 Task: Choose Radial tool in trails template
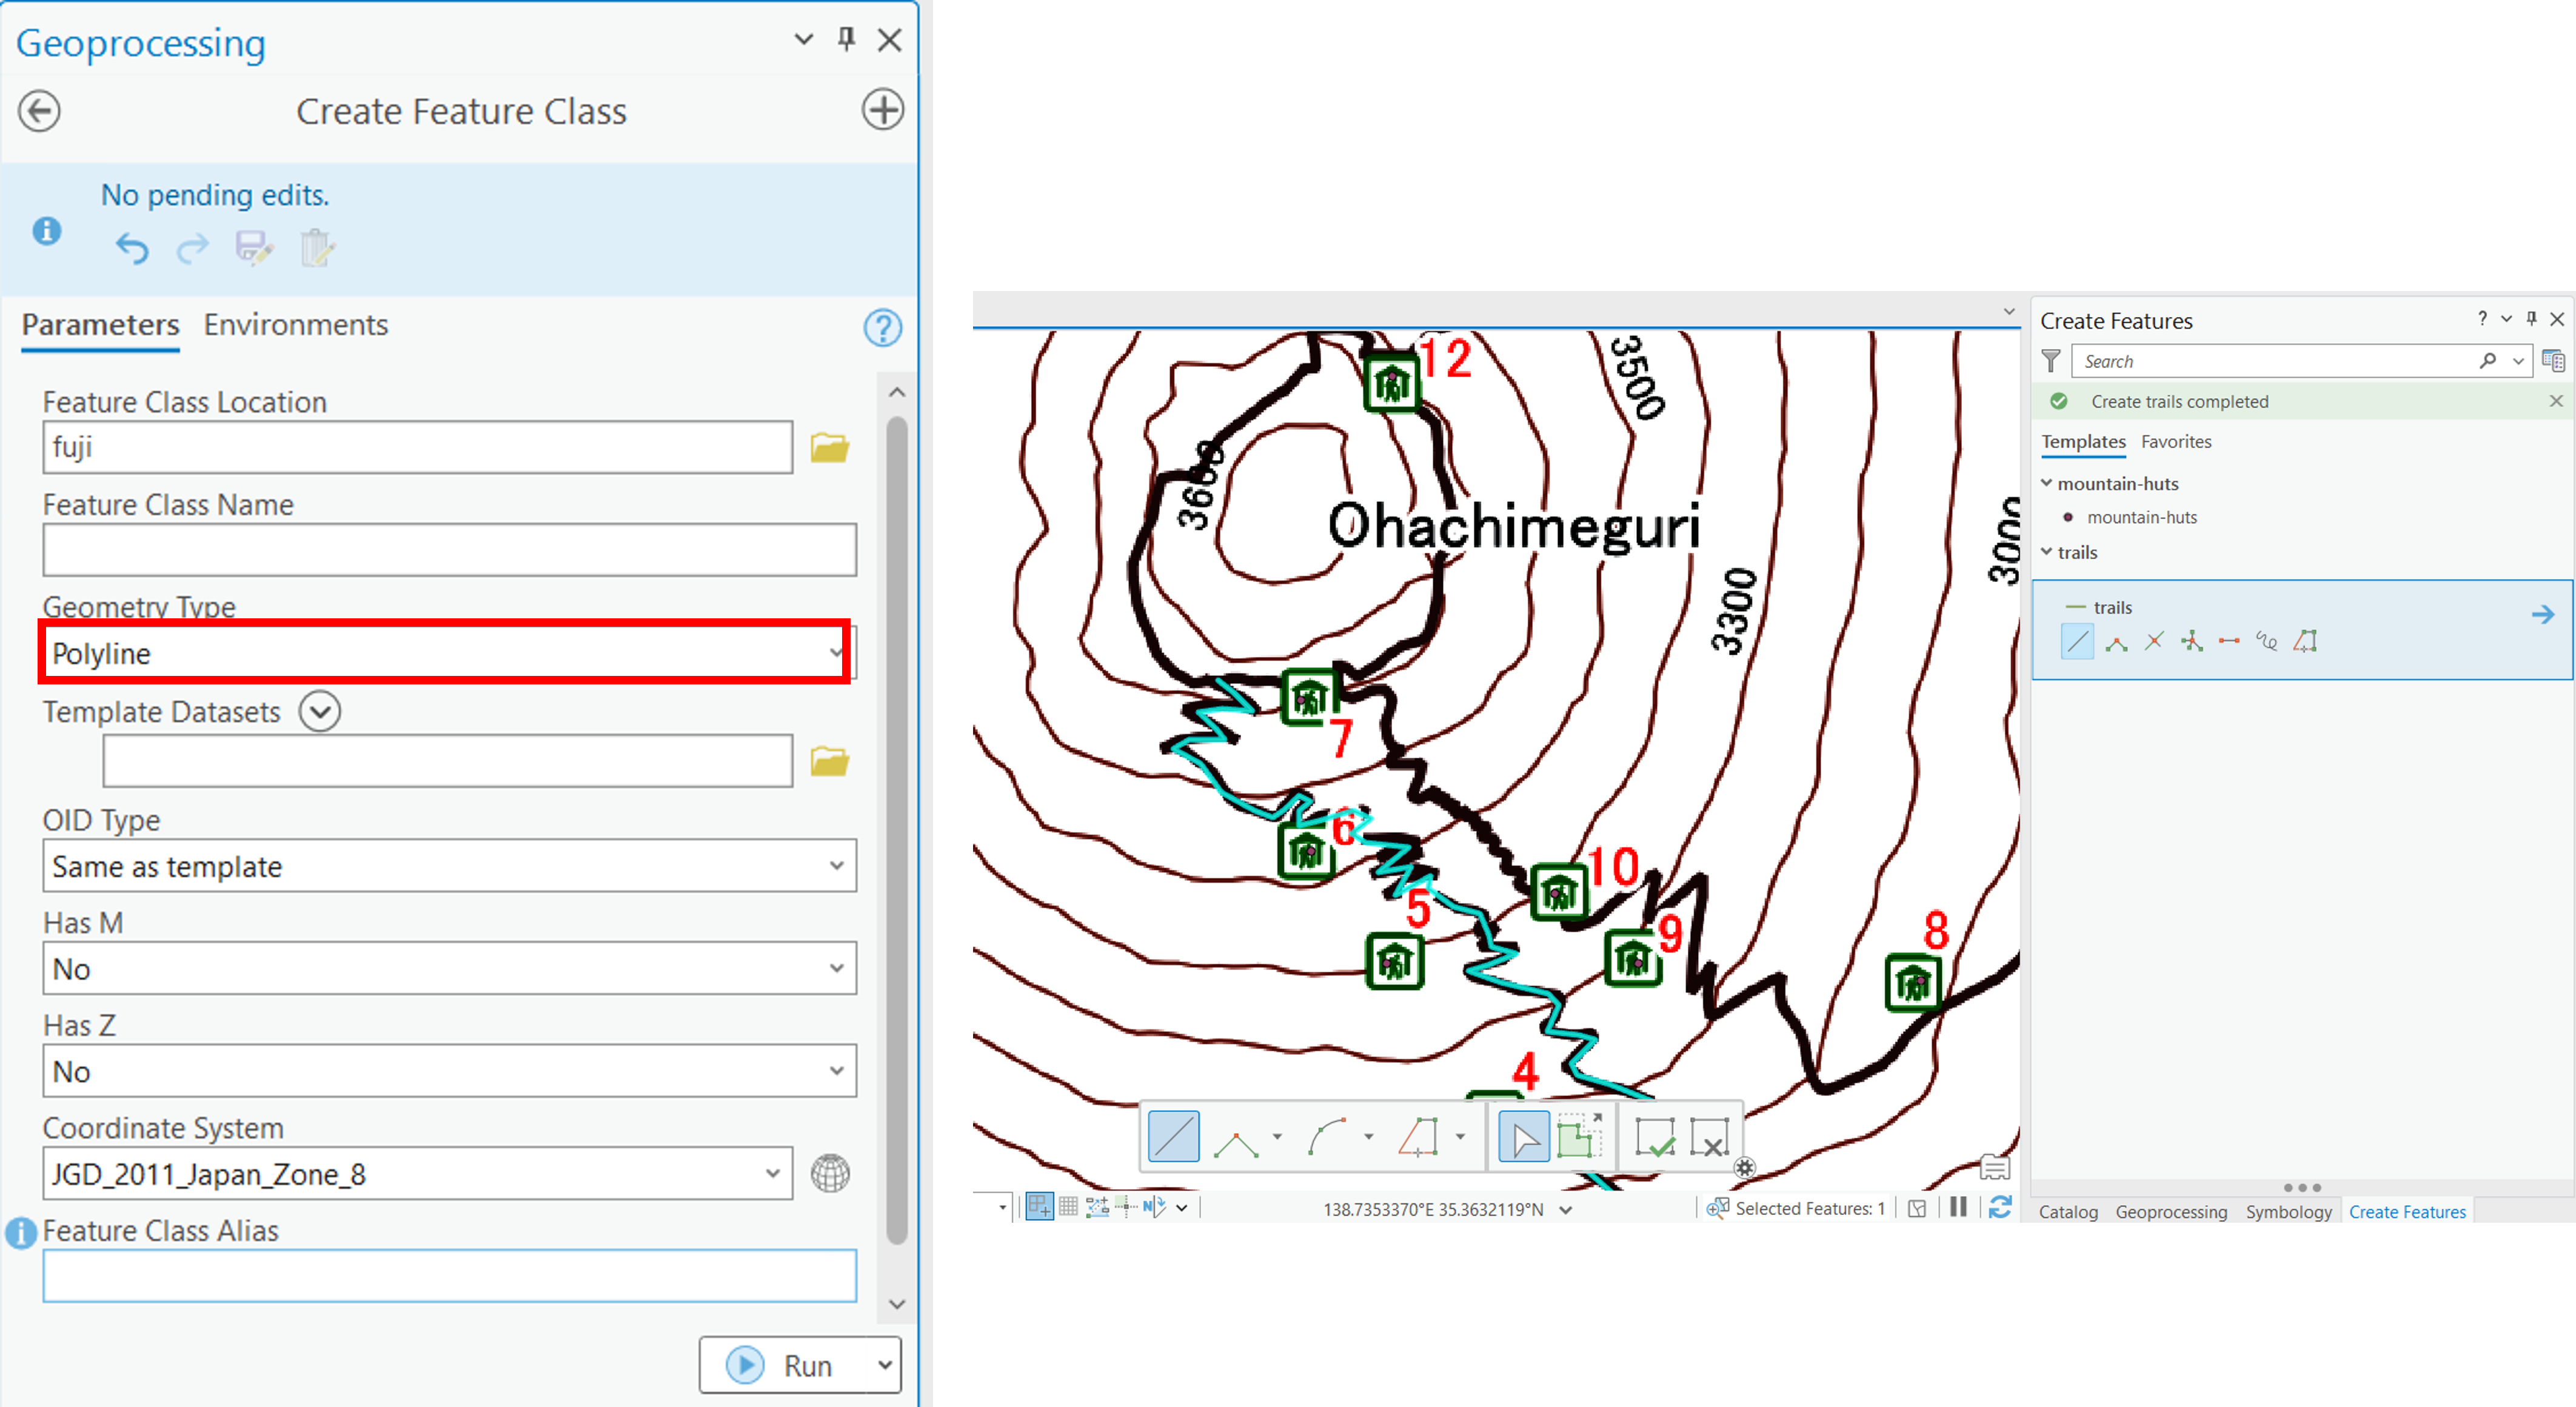coord(2192,641)
